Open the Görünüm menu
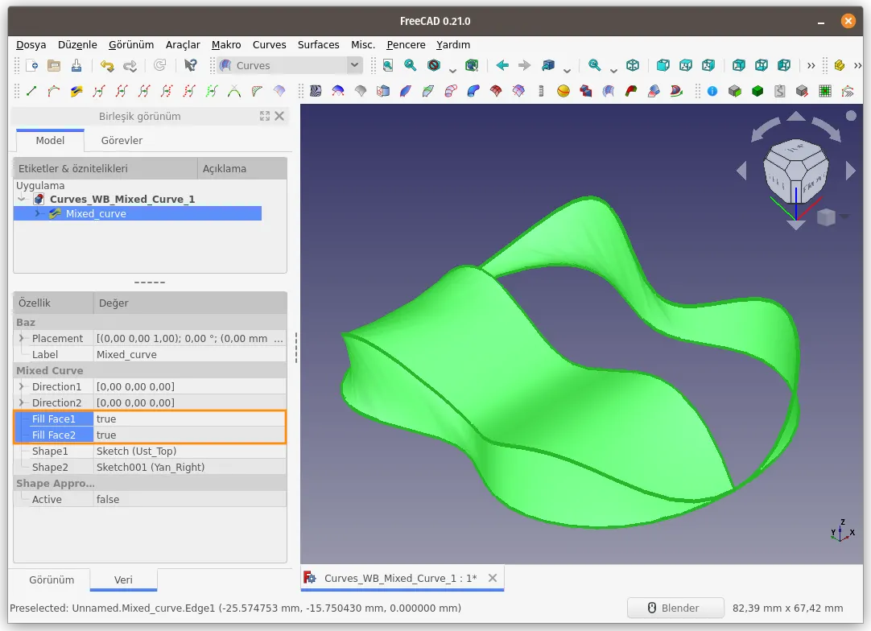This screenshot has height=631, width=871. 131,44
